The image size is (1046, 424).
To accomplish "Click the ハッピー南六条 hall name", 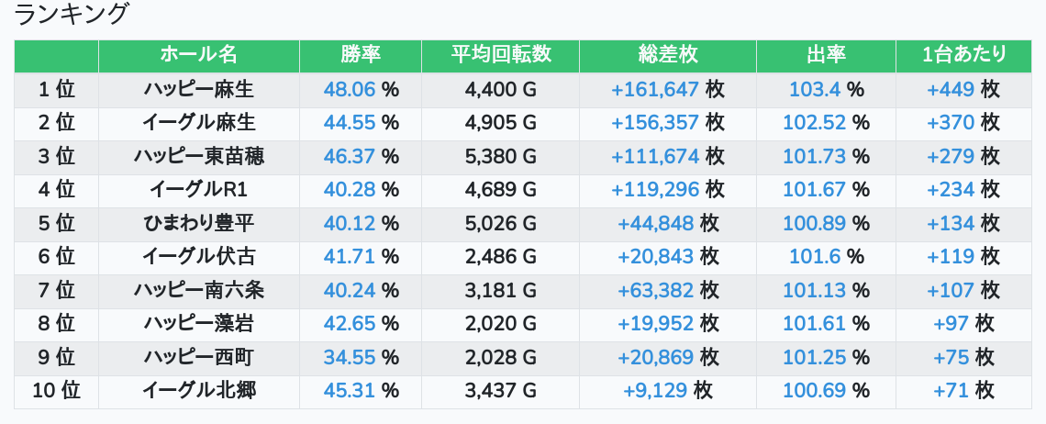I will tap(198, 290).
